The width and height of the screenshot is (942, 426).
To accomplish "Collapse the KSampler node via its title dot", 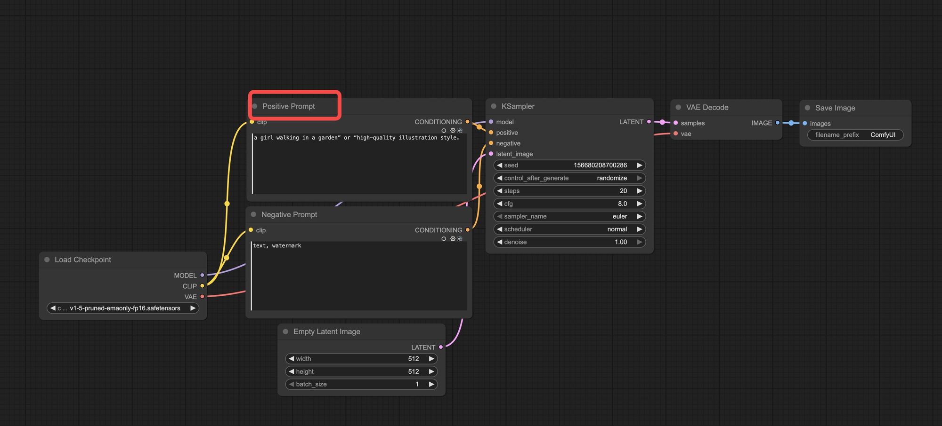I will pos(494,106).
